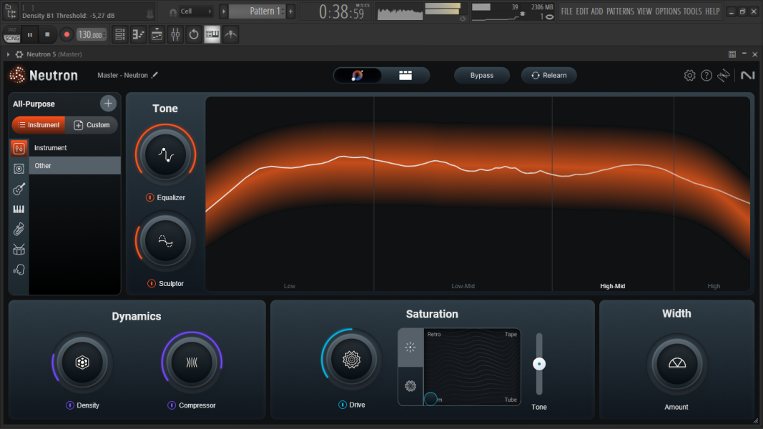Image resolution: width=763 pixels, height=429 pixels.
Task: Expand the Neutron 5 plugin options arrow
Action: click(x=8, y=54)
